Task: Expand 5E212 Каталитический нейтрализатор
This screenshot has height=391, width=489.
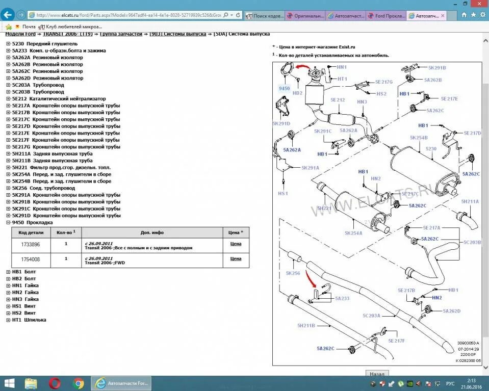Action: tap(9, 98)
